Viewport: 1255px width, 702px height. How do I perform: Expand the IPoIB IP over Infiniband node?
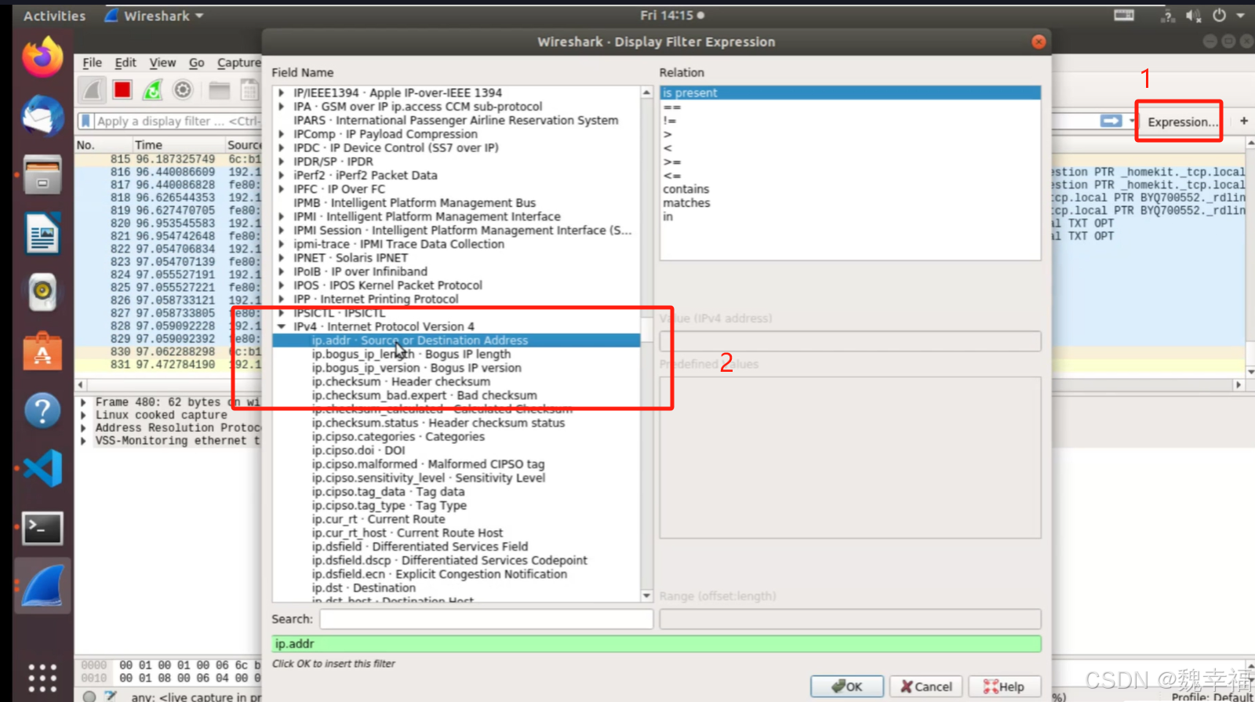(x=281, y=271)
